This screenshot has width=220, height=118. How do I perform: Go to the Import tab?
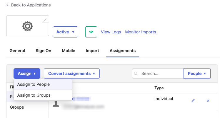92,51
